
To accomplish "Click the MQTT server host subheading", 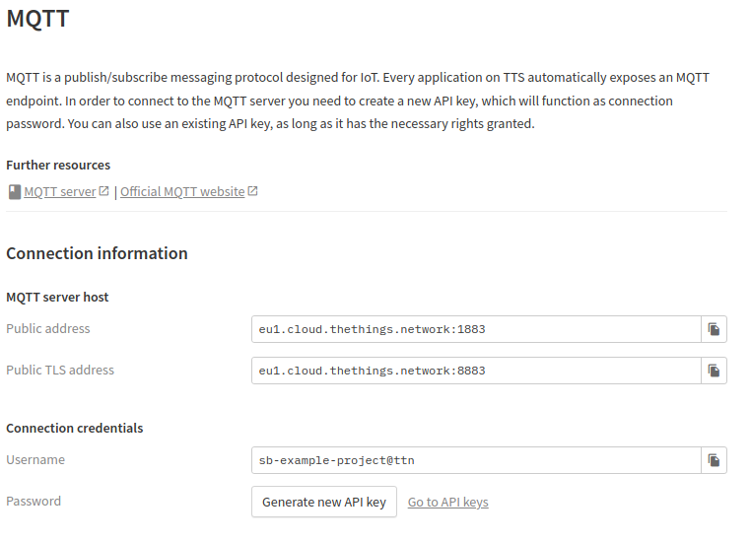I will coord(57,297).
